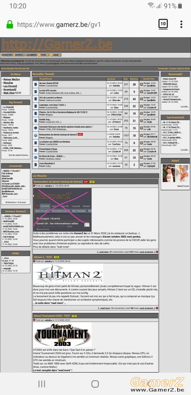The height and width of the screenshot is (395, 191).
Task: Open the 43 replies count for 24 h de Louvain
Action: 134,99
